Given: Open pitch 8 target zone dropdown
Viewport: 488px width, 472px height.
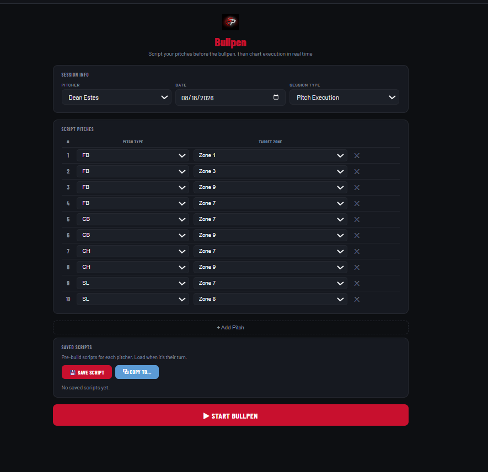Looking at the screenshot, I should click(x=270, y=267).
